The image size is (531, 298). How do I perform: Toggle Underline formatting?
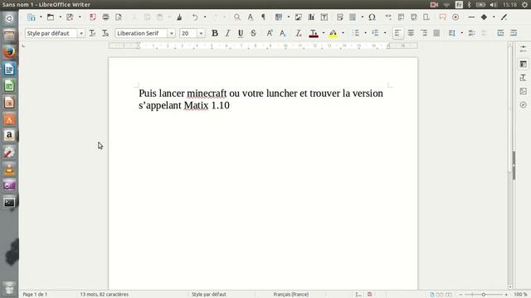[x=241, y=33]
